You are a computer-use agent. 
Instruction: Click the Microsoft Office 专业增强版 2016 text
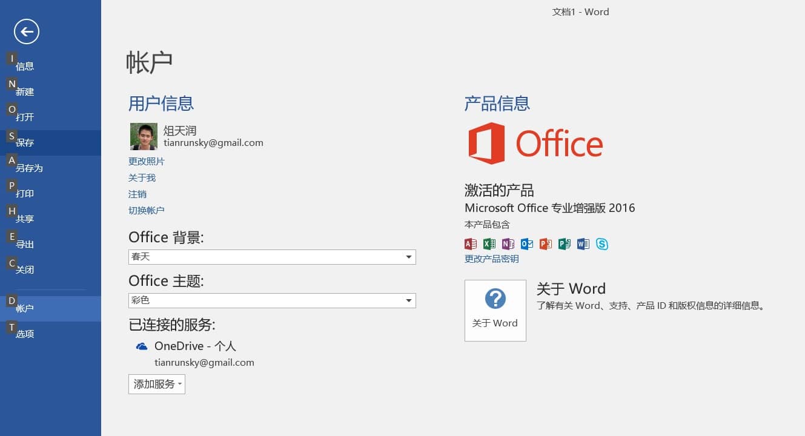pyautogui.click(x=550, y=208)
